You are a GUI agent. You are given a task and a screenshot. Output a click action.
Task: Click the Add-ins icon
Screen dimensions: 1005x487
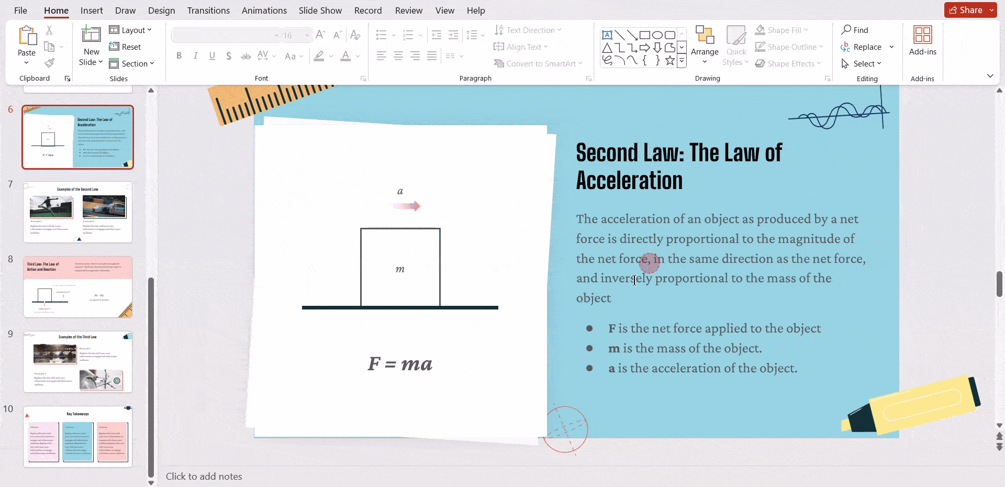point(922,36)
